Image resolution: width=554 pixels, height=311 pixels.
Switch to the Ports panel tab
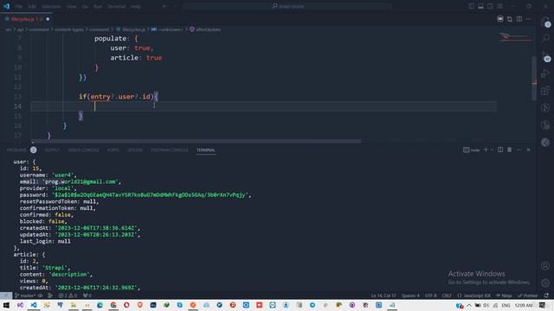[x=113, y=149]
